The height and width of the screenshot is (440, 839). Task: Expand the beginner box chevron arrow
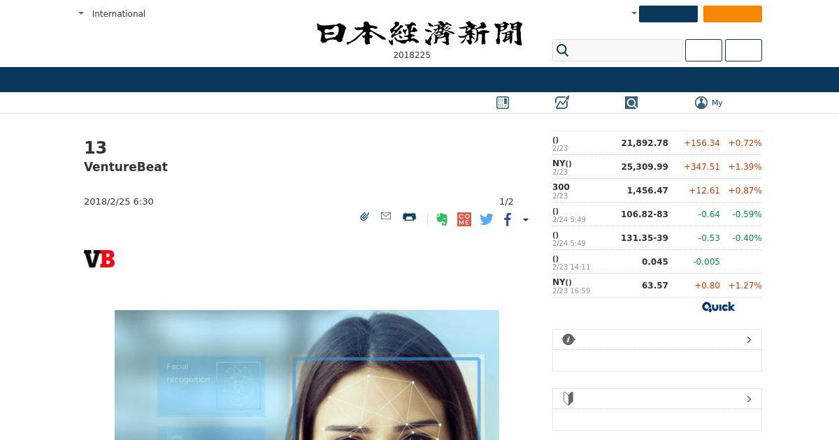pos(749,399)
